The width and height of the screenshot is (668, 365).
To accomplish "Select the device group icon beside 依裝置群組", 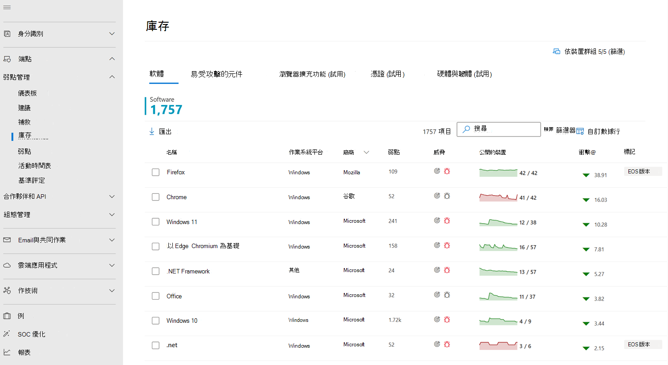I will pyautogui.click(x=557, y=51).
